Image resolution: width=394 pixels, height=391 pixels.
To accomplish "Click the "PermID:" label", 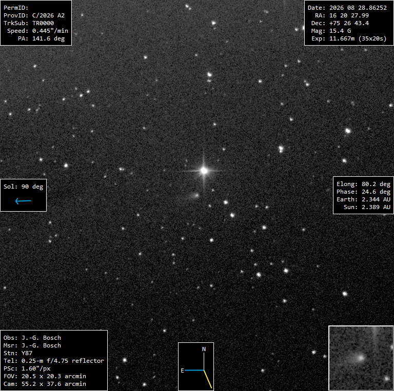I will [x=16, y=8].
